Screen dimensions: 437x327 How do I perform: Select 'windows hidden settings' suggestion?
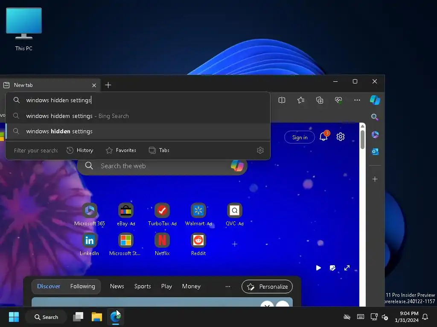point(138,131)
